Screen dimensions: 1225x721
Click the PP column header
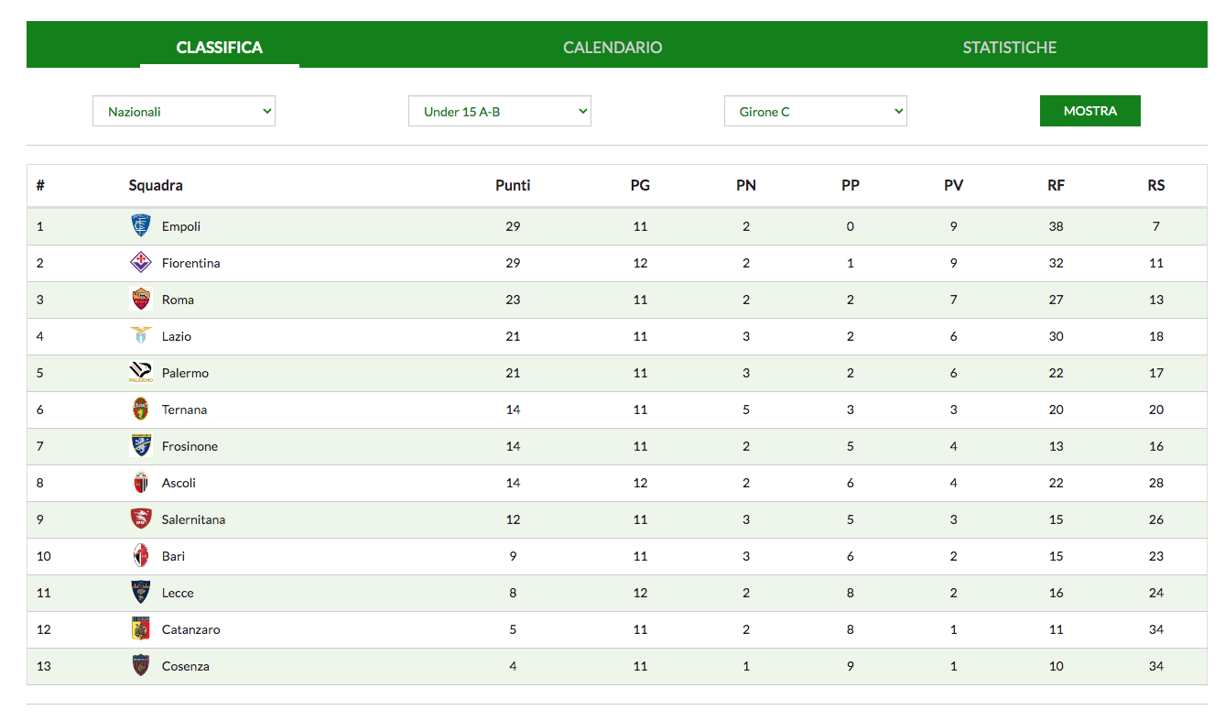851,185
